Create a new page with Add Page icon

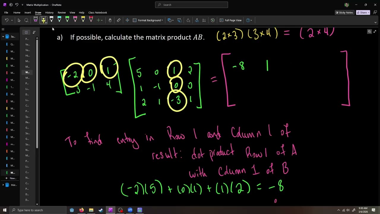tap(26, 32)
